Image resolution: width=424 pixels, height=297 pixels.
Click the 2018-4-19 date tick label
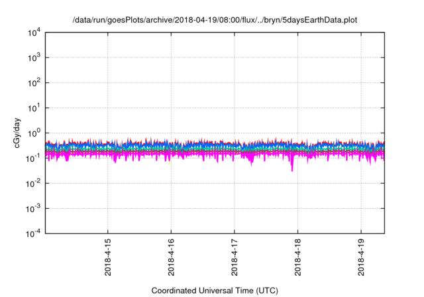click(x=361, y=257)
